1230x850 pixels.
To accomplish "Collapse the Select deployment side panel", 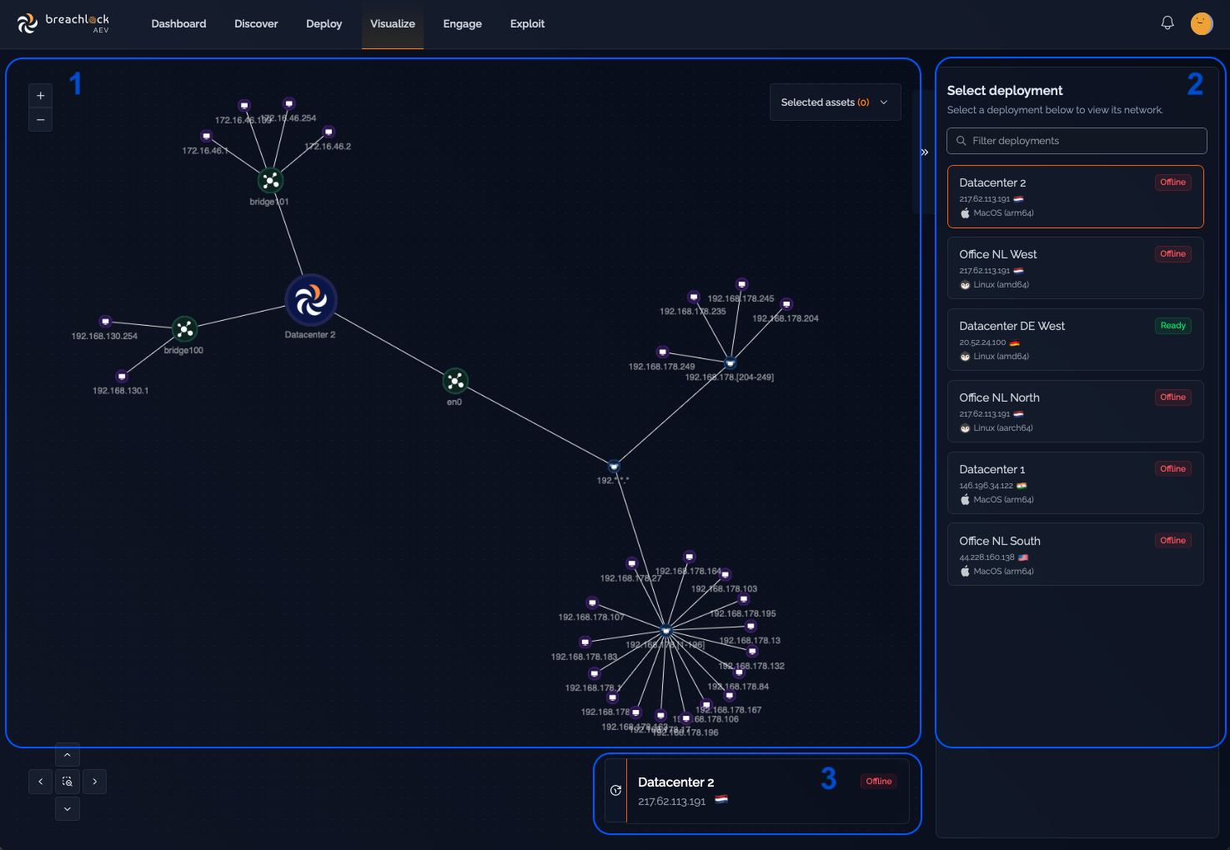I will pyautogui.click(x=924, y=152).
